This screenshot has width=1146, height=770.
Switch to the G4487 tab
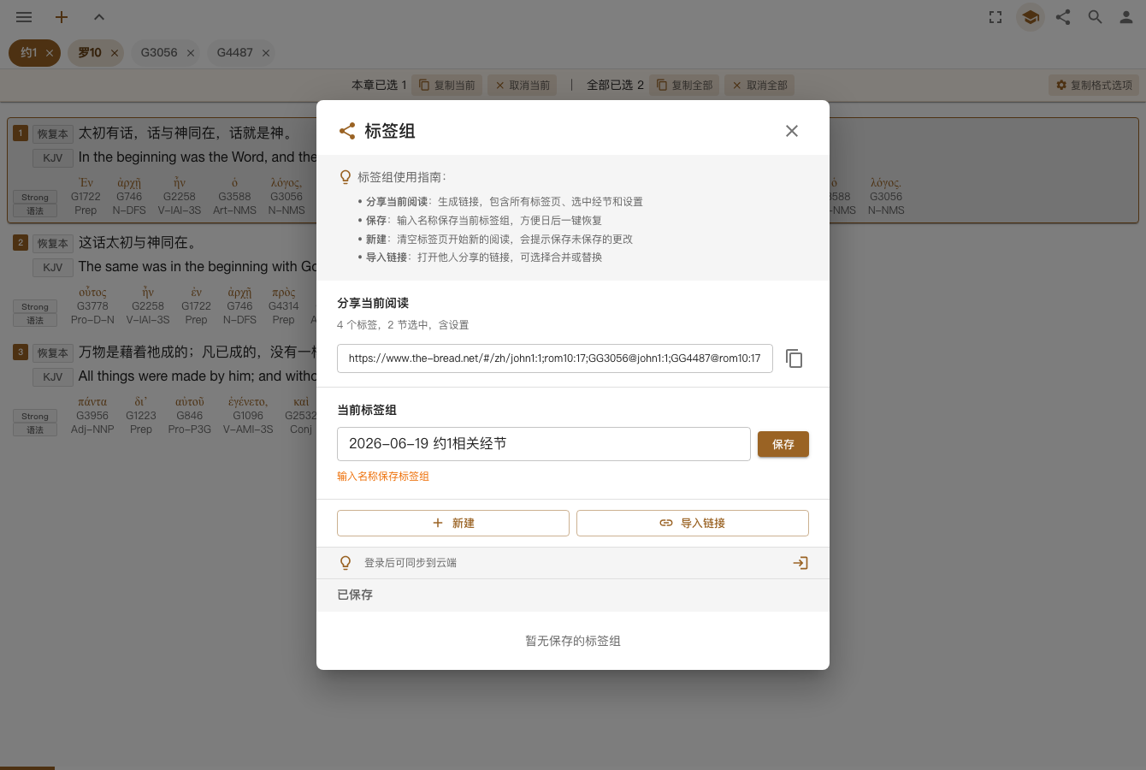[x=234, y=53]
